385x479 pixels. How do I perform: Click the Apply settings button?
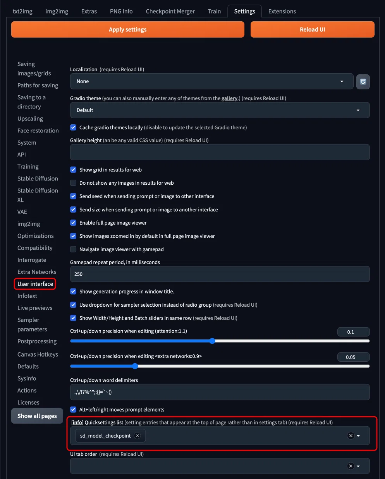128,29
